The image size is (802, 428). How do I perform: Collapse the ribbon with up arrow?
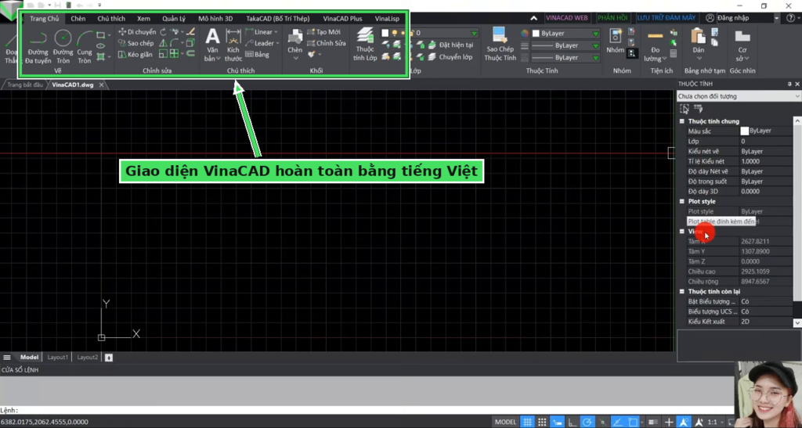coord(533,18)
